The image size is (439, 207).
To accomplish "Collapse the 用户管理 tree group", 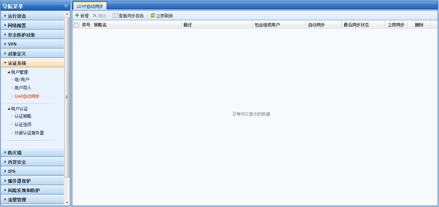I will coord(9,72).
